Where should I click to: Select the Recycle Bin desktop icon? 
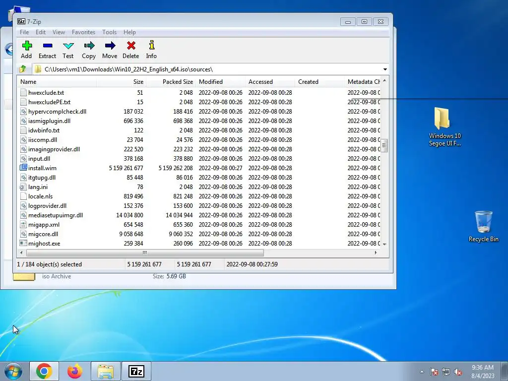click(483, 226)
